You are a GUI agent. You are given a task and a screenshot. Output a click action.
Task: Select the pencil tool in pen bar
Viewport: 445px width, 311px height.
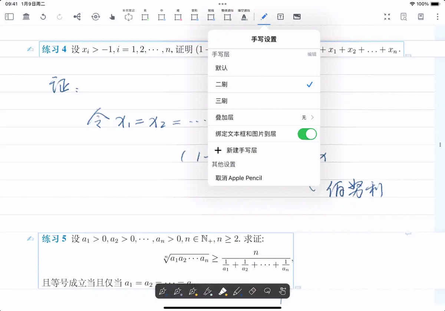[x=238, y=291]
